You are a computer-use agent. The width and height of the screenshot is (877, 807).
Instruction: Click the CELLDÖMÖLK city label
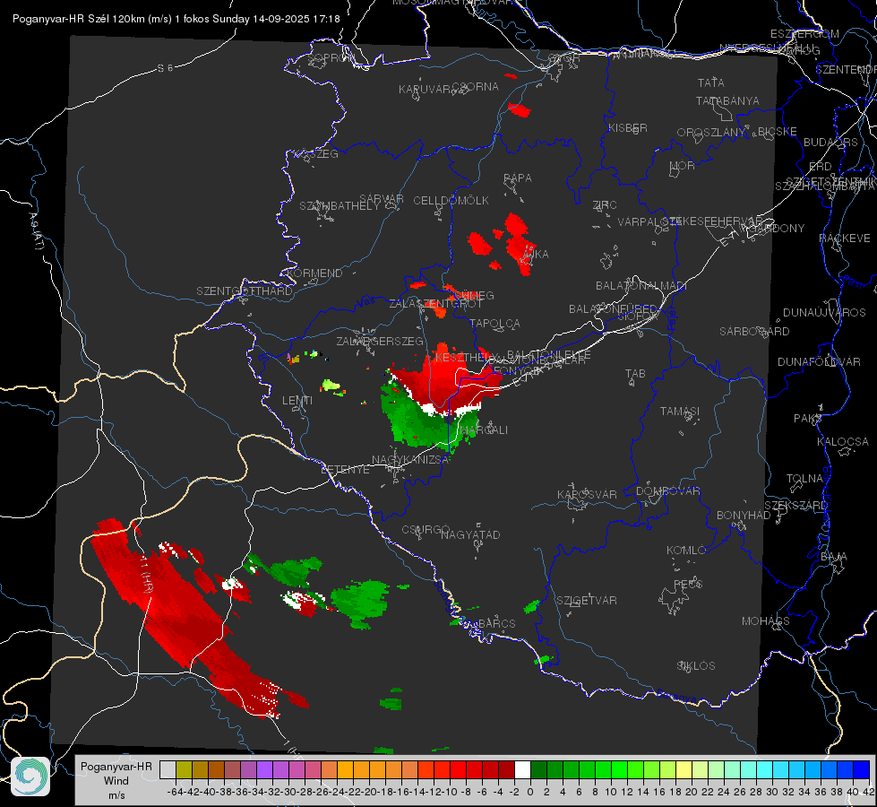click(x=451, y=201)
